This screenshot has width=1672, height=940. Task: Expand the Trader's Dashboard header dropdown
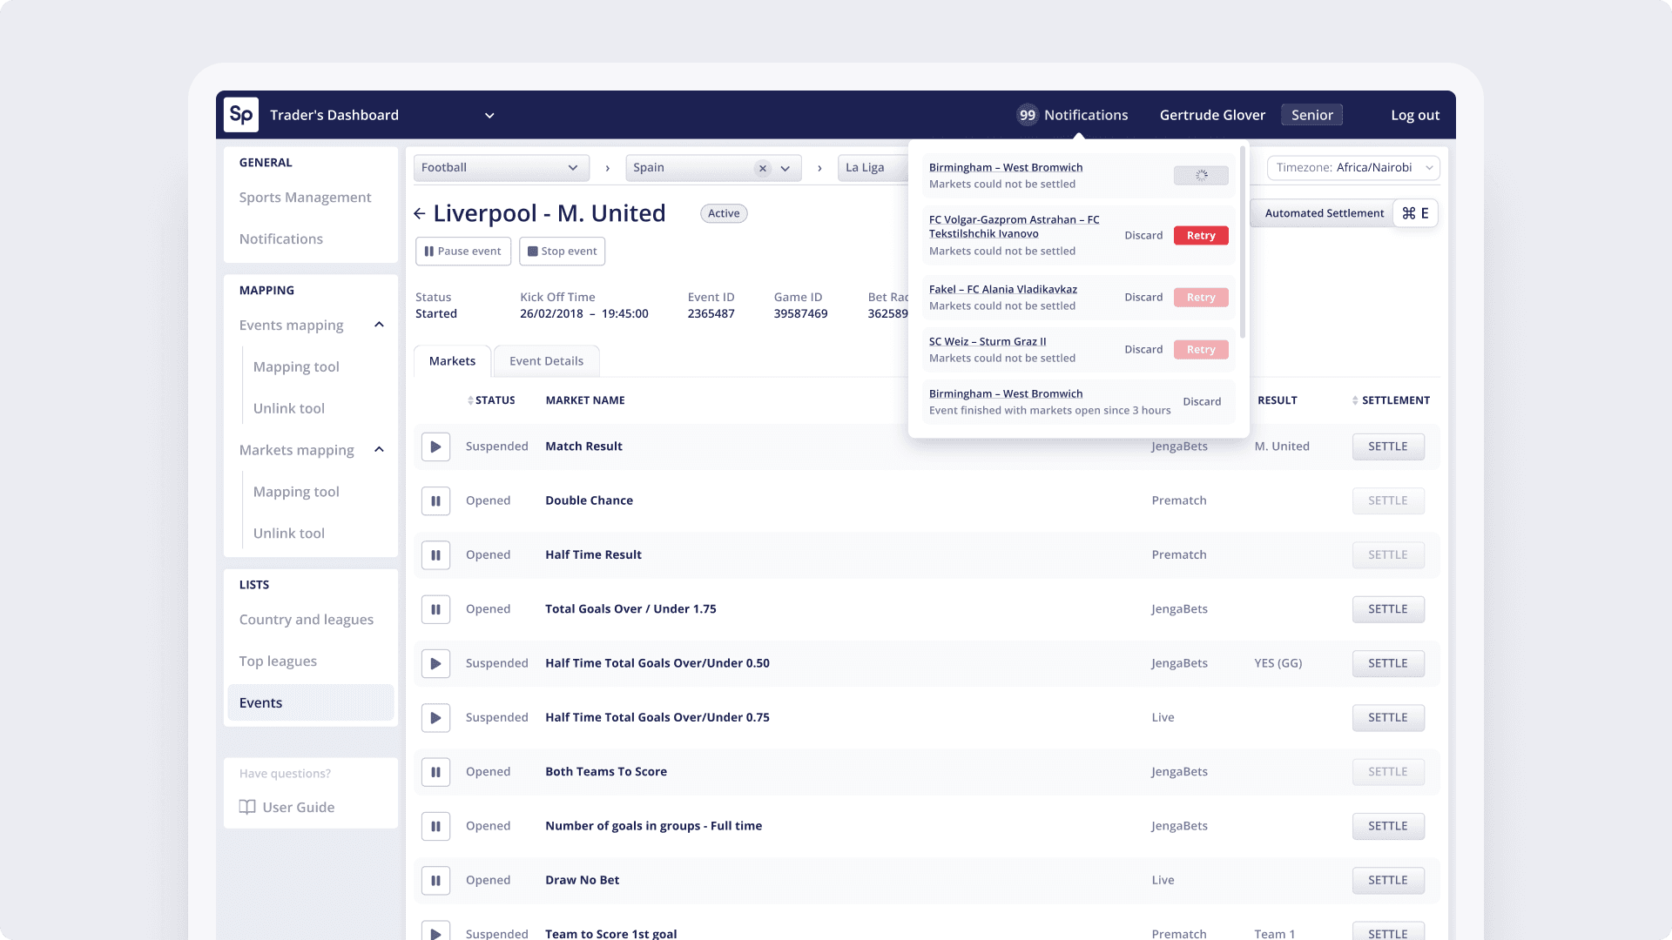489,115
